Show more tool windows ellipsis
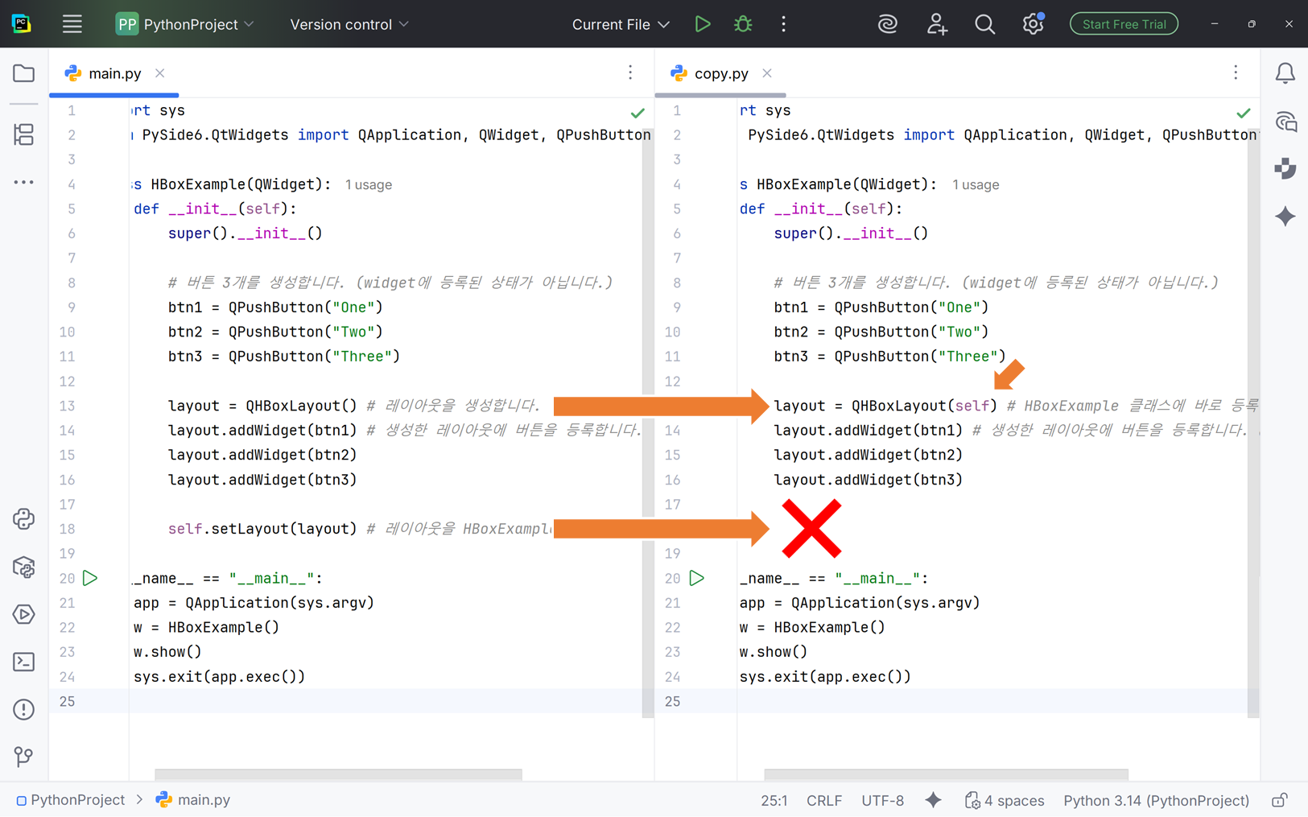This screenshot has width=1308, height=817. [x=24, y=183]
